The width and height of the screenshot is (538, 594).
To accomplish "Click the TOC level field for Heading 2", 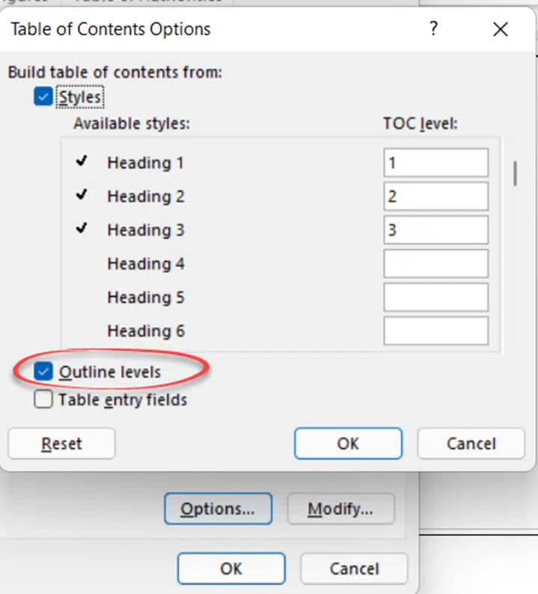I will tap(435, 196).
